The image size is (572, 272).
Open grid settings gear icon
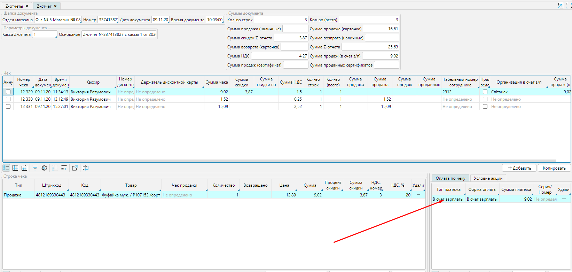coord(44,168)
